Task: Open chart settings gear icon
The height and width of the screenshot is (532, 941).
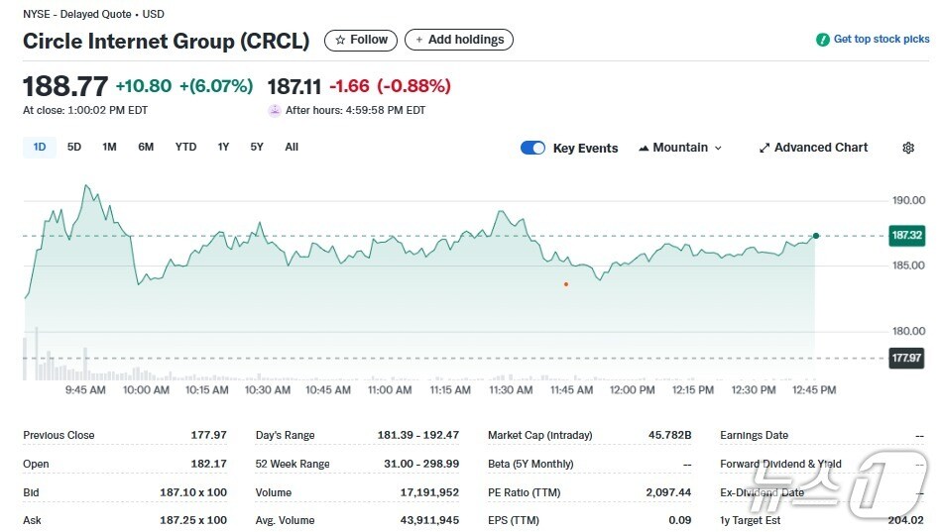Action: 907,148
